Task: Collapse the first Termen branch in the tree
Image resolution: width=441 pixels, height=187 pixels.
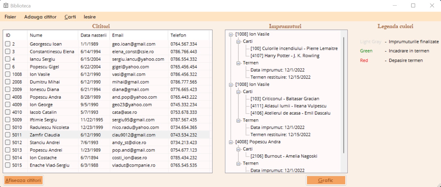Action: (x=238, y=63)
